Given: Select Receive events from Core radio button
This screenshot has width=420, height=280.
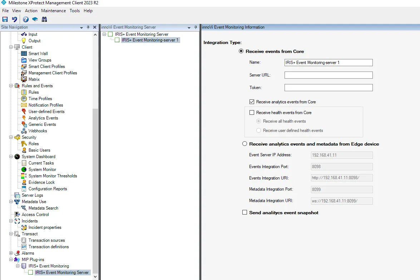Looking at the screenshot, I should click(241, 51).
